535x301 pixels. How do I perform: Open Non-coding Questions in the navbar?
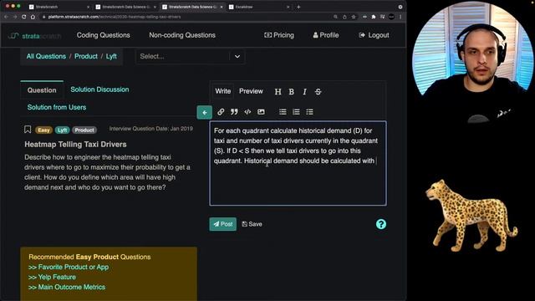pyautogui.click(x=182, y=35)
